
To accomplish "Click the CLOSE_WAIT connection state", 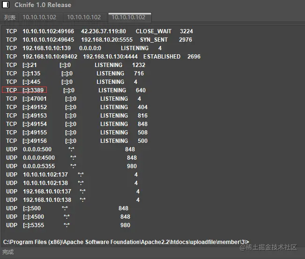I will (x=154, y=31).
